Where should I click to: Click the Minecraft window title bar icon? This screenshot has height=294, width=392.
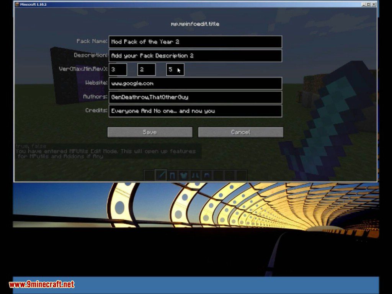point(17,4)
